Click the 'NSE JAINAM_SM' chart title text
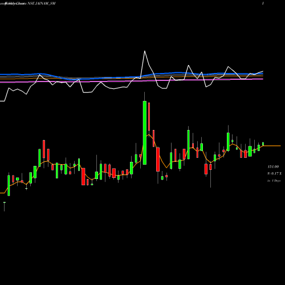The image size is (285, 285). pos(42,3)
